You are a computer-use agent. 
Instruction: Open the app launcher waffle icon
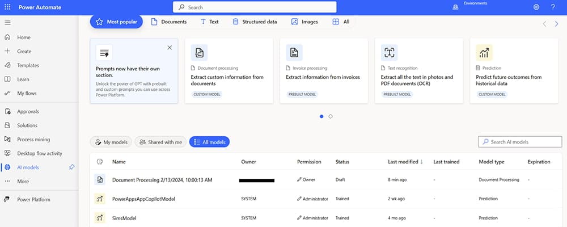click(x=7, y=7)
